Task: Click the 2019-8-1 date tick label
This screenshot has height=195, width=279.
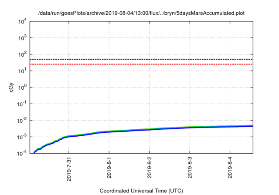Action: pos(109,168)
